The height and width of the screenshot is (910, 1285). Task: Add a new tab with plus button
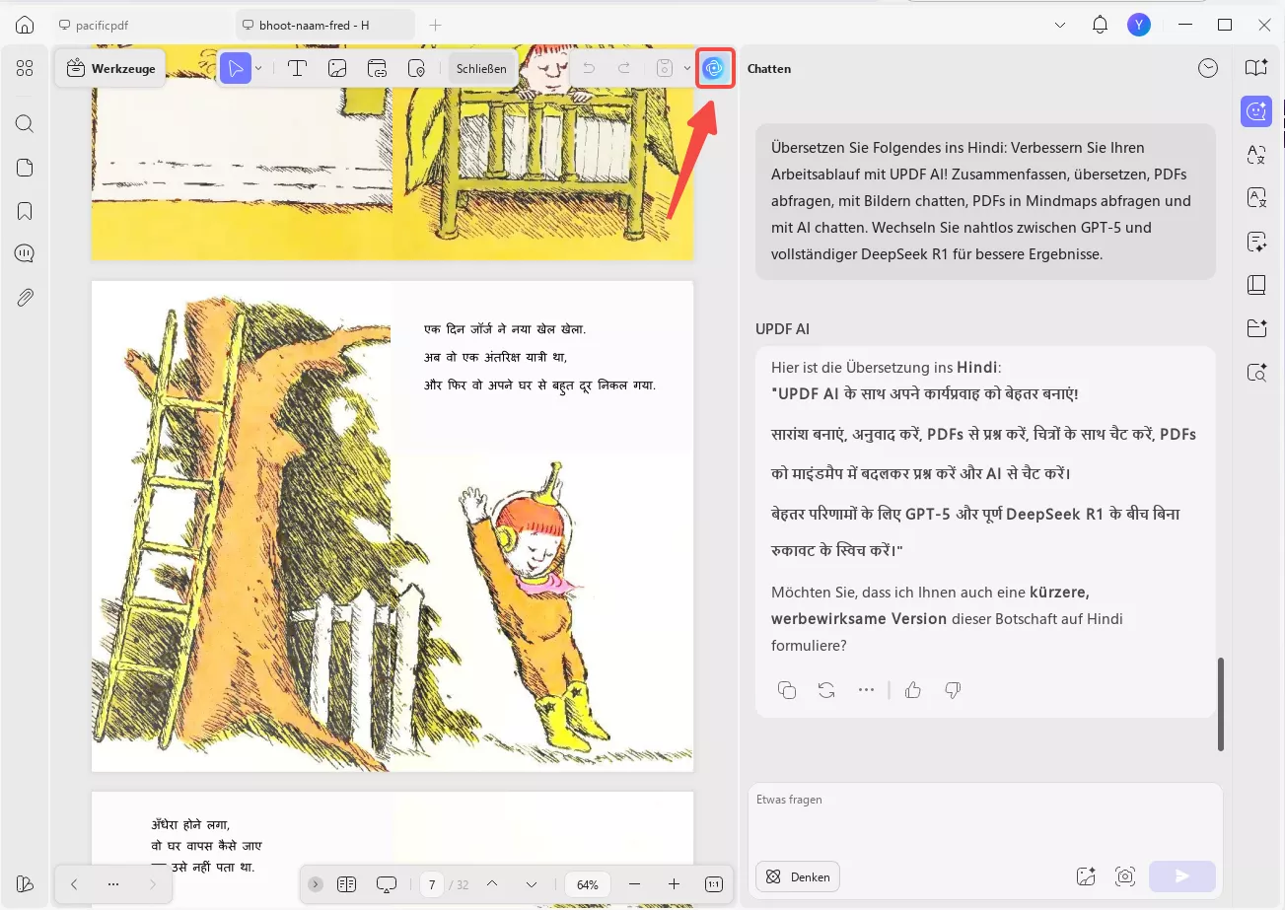435,25
